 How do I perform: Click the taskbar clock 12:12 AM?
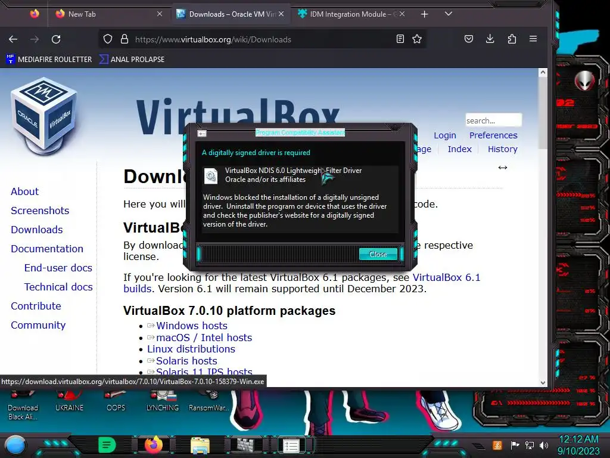[x=578, y=440]
